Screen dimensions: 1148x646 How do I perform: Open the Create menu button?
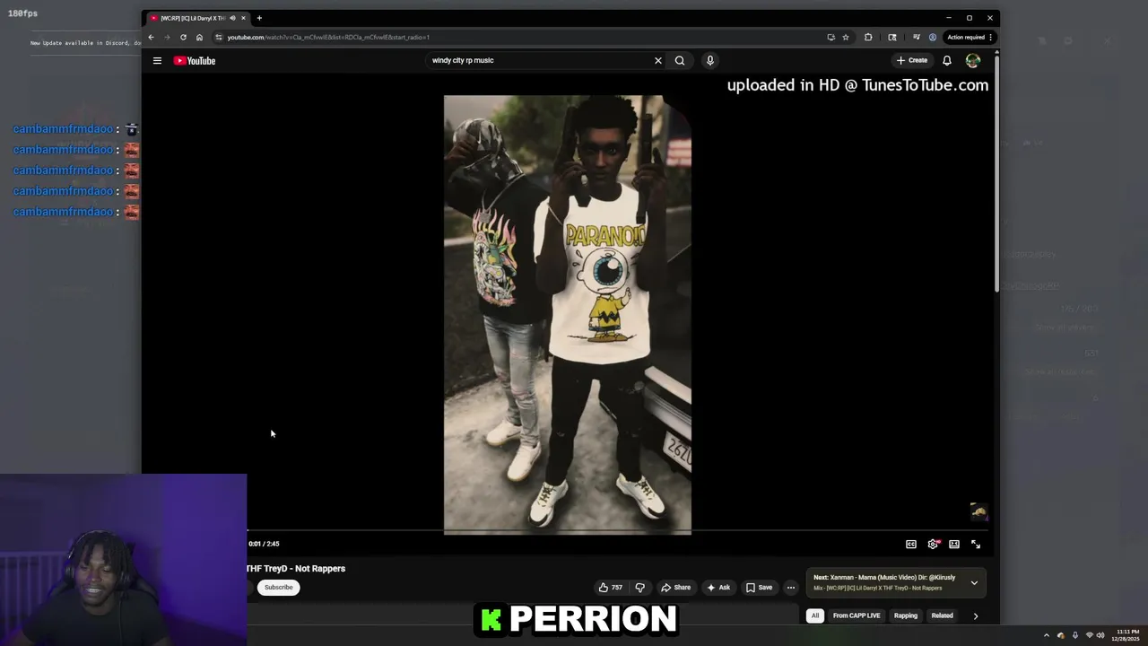point(912,61)
